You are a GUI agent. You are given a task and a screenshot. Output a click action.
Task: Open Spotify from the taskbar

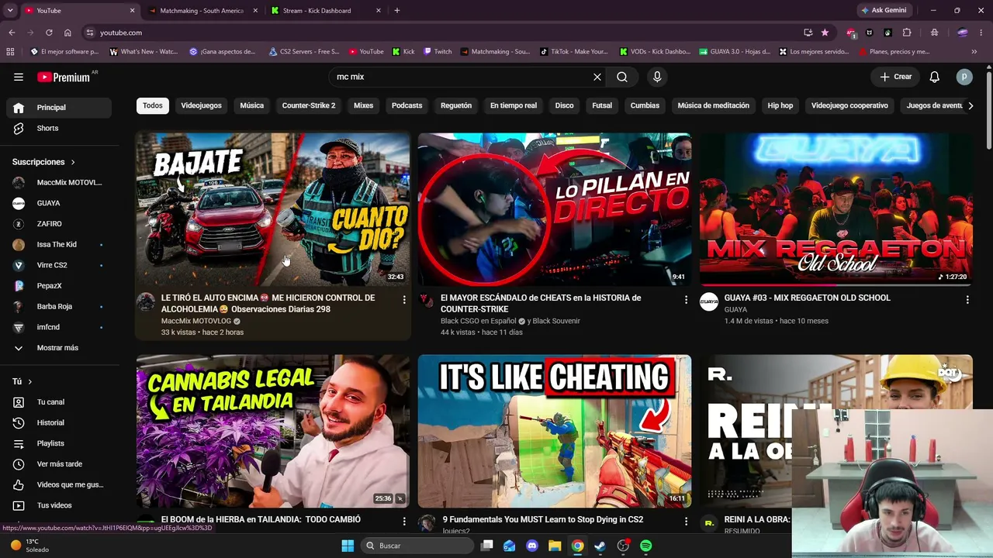646,546
